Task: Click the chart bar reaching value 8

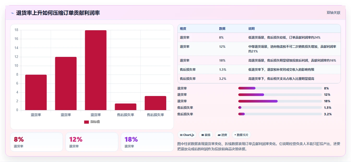Action: click(36, 92)
